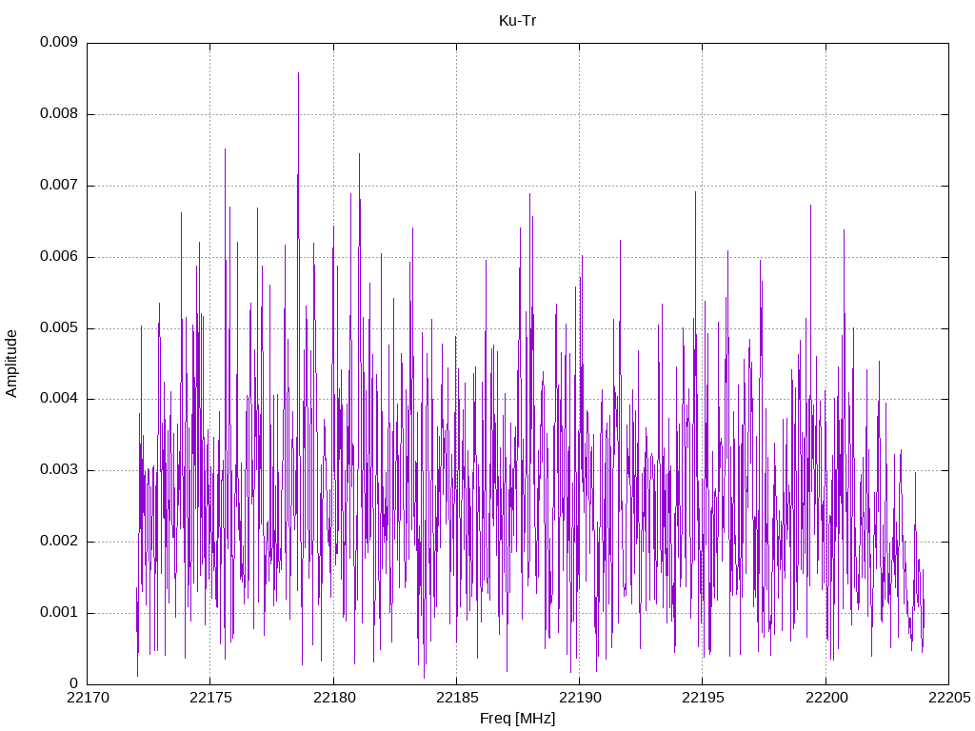
Task: Click the 'Freq [MHz]' x-axis label
Action: coord(517,719)
